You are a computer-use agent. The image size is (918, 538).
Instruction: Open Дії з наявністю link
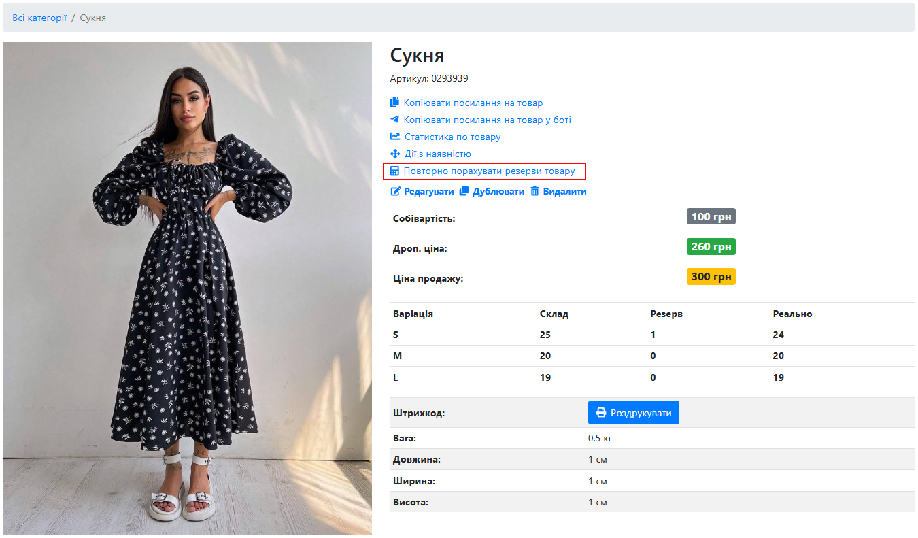tap(438, 154)
